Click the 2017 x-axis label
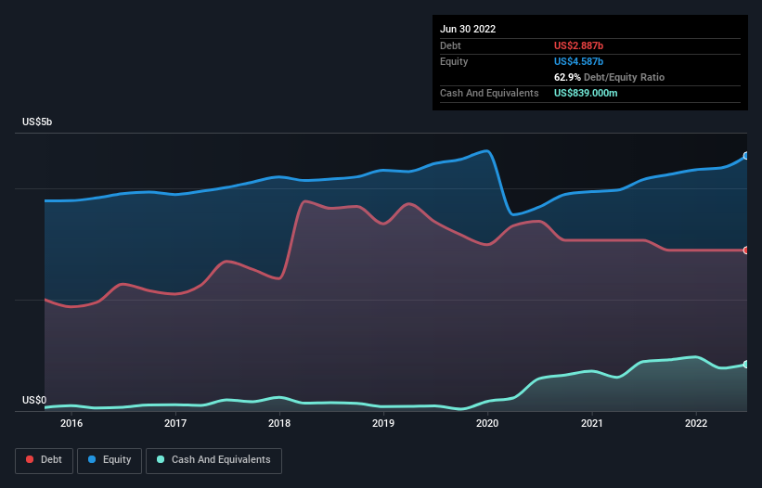762x488 pixels. pyautogui.click(x=175, y=423)
